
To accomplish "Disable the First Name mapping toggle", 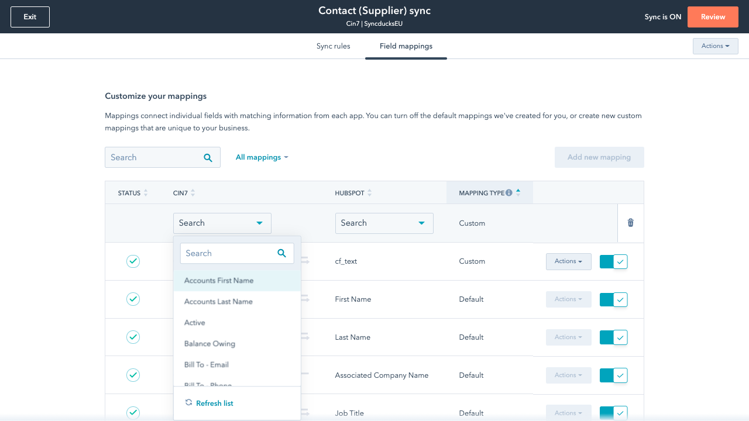I will pyautogui.click(x=613, y=299).
